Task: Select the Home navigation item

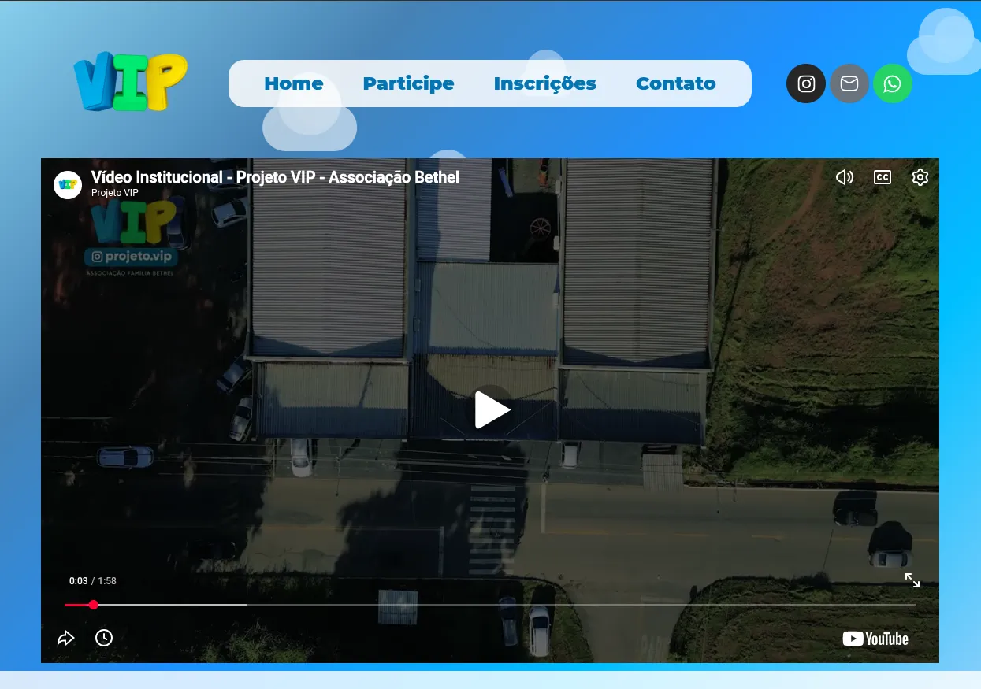Action: pos(294,83)
